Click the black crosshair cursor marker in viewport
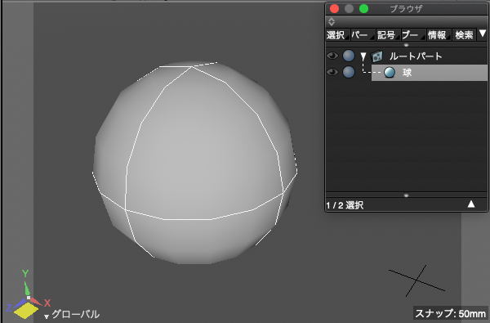The image size is (490, 323). [x=416, y=280]
